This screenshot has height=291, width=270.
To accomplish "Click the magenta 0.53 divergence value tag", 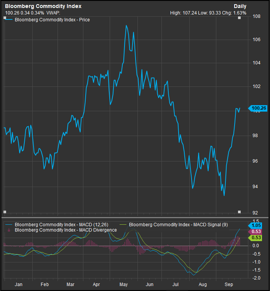I will pyautogui.click(x=255, y=232).
